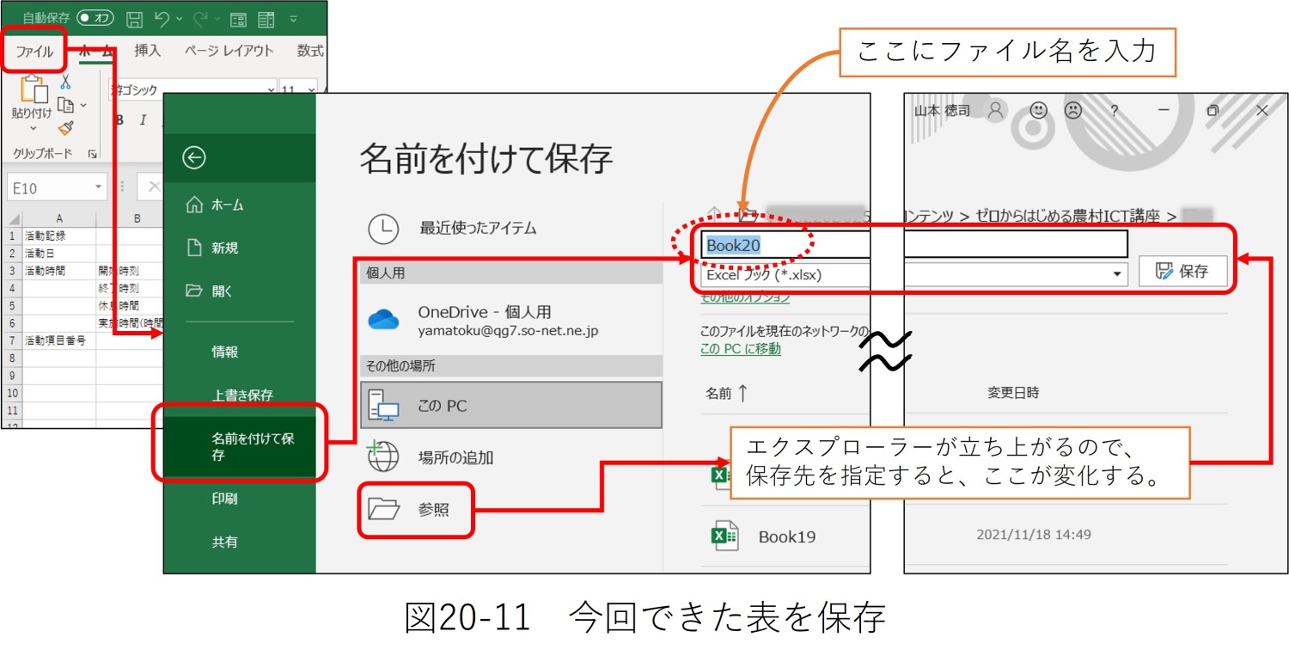The width and height of the screenshot is (1289, 662).
Task: Expand the 貼り付け paste options arrow
Action: pyautogui.click(x=33, y=129)
